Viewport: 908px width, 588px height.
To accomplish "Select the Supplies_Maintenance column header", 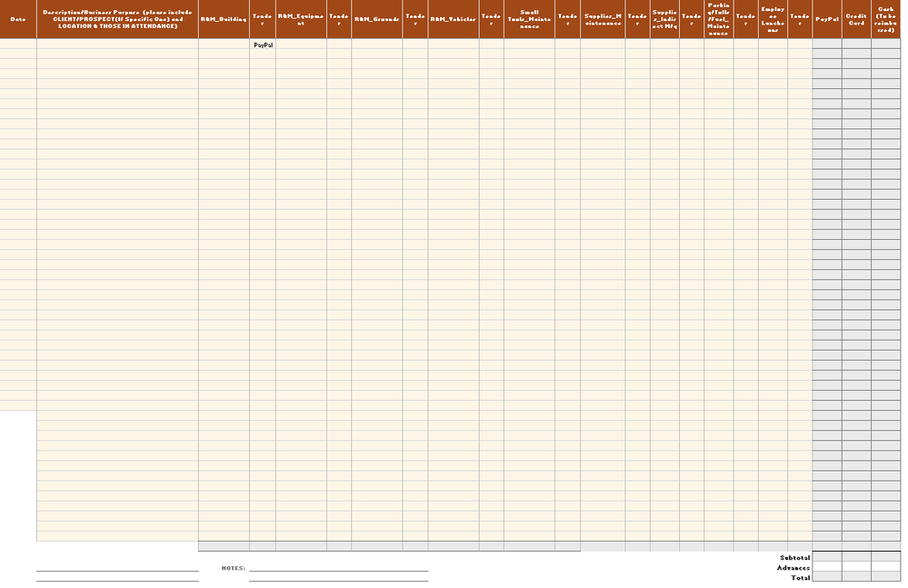I will (603, 19).
